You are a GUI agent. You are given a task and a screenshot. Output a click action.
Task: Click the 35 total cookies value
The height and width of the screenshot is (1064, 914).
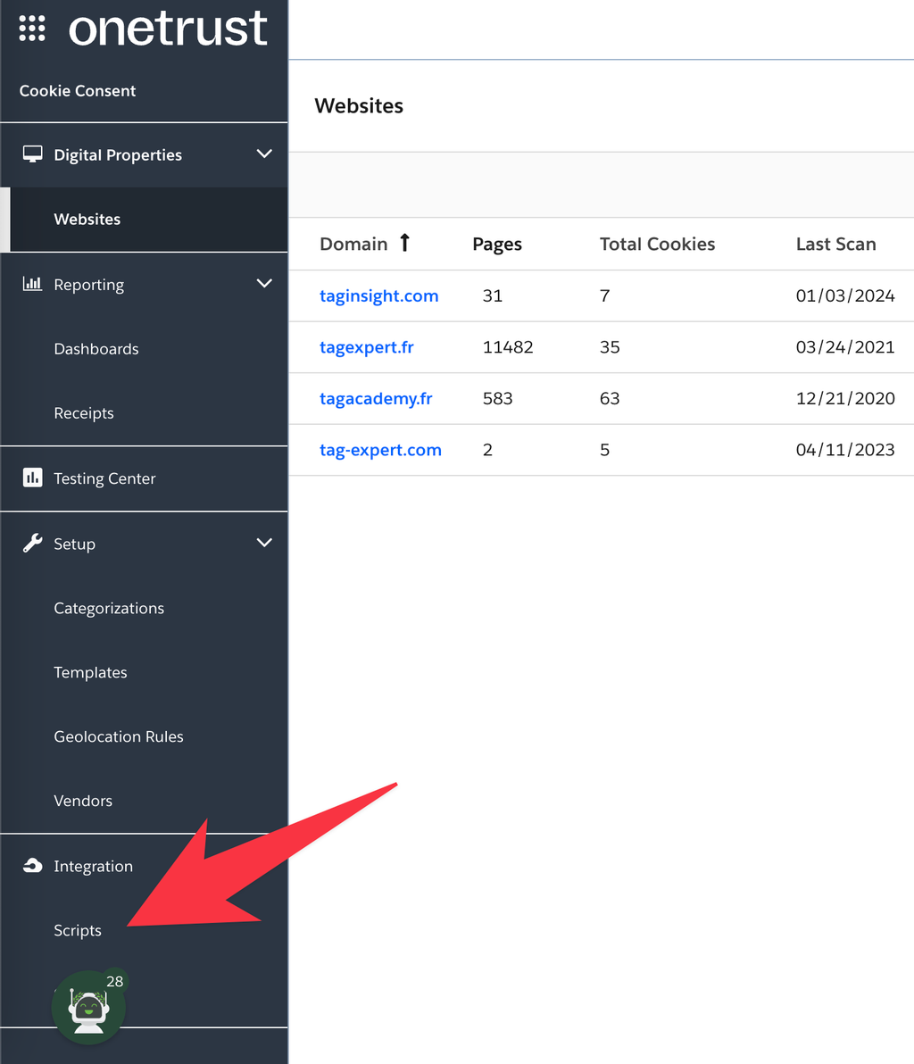pyautogui.click(x=610, y=347)
